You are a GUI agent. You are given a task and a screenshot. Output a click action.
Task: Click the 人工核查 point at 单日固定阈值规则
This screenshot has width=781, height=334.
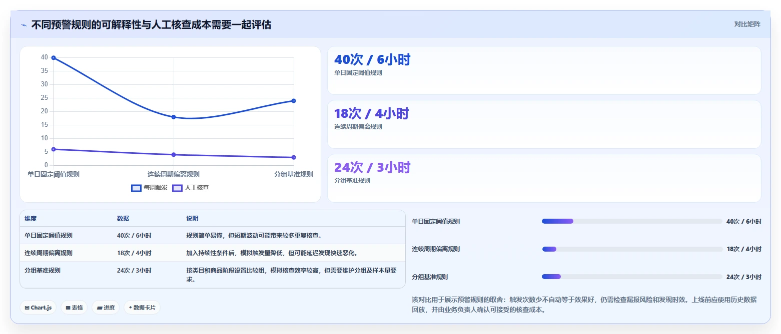[54, 149]
